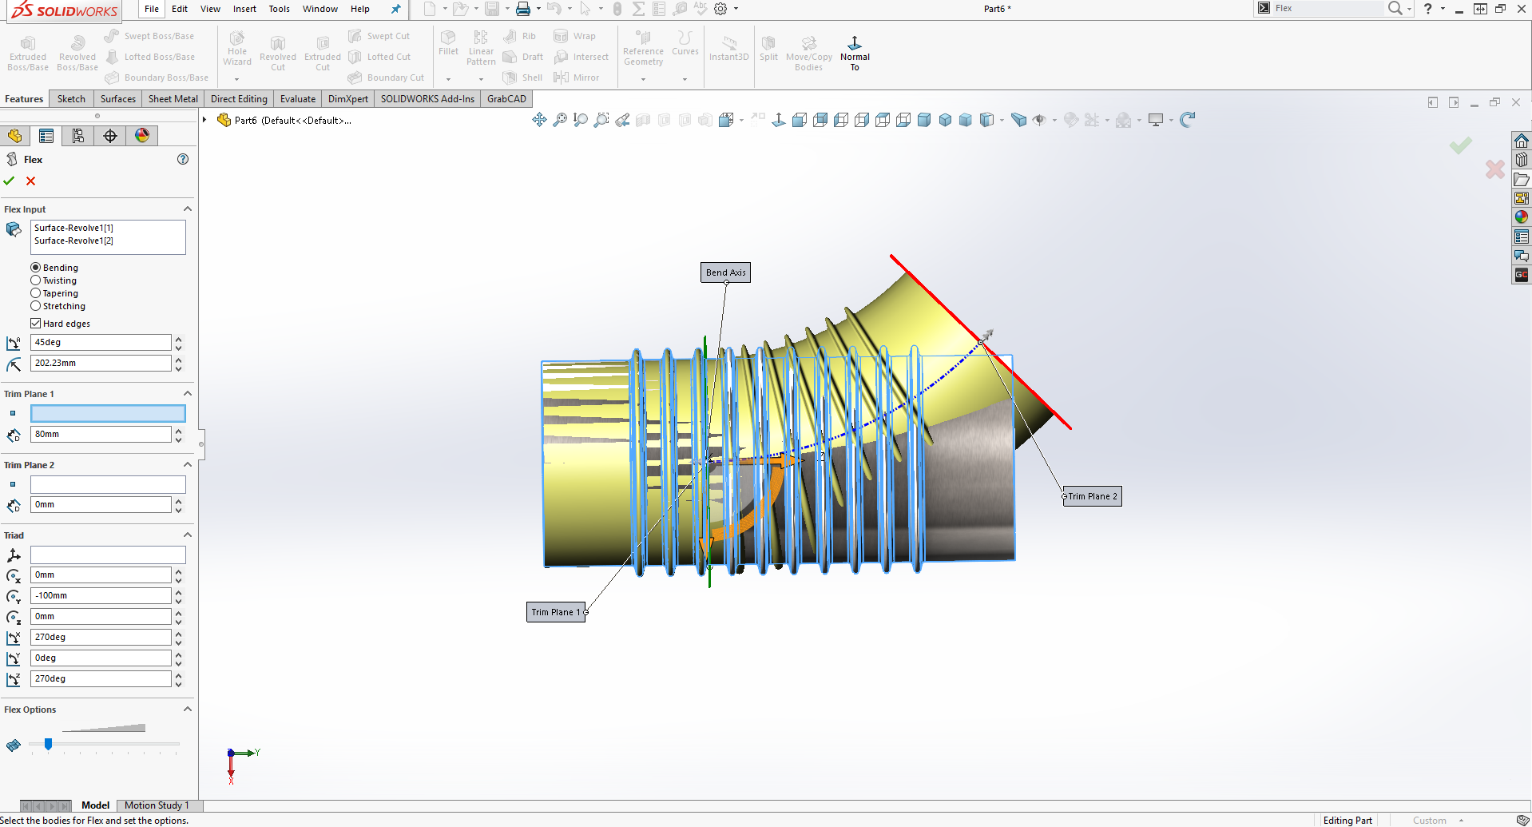The image size is (1532, 827).
Task: Open DimXpertManager crosshair tab icon
Action: click(110, 136)
